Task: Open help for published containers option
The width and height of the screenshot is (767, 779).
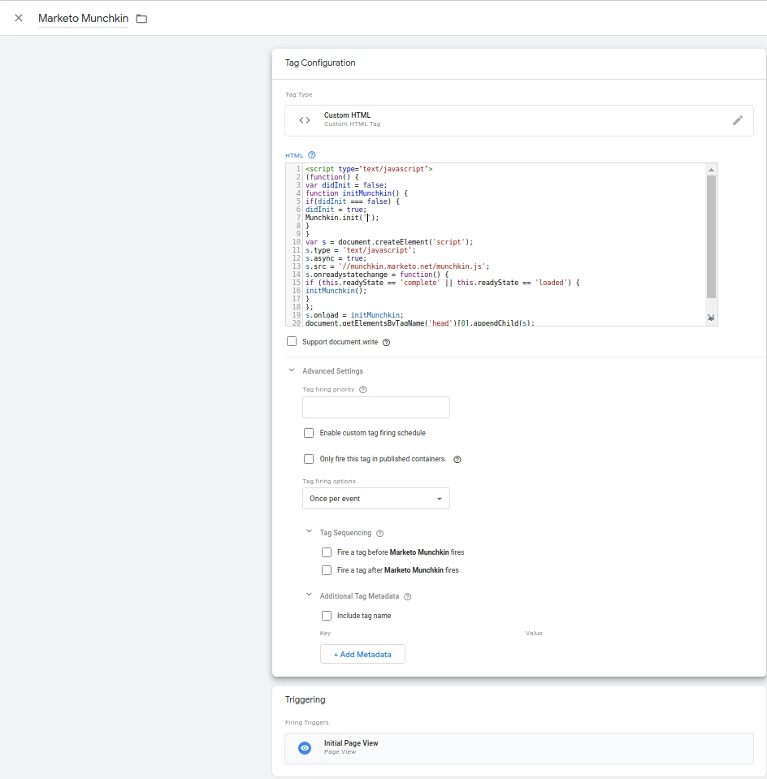Action: (457, 459)
